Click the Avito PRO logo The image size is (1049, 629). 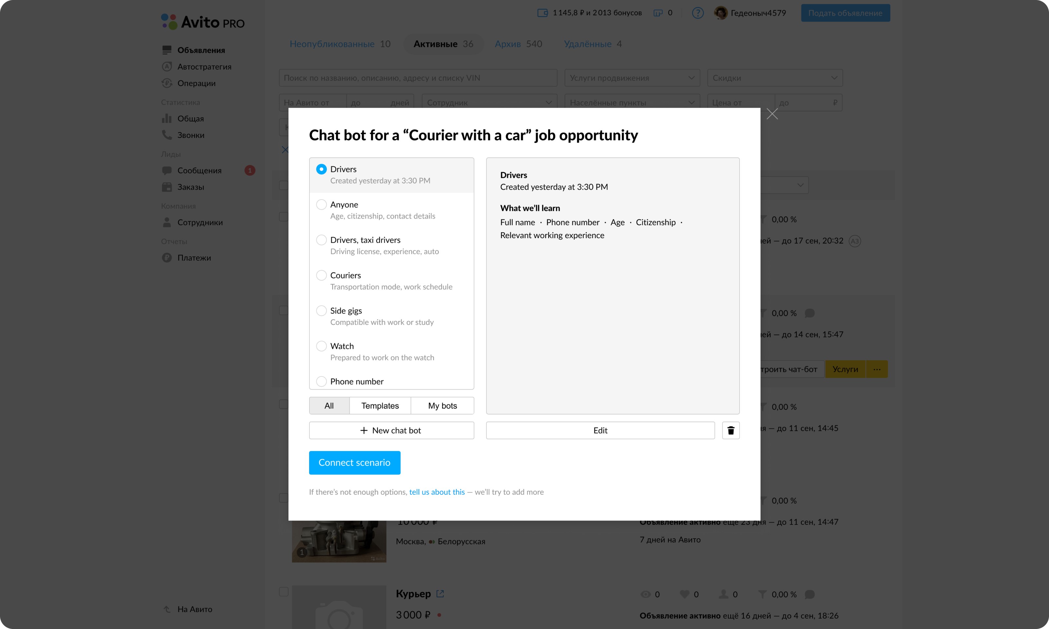(202, 21)
